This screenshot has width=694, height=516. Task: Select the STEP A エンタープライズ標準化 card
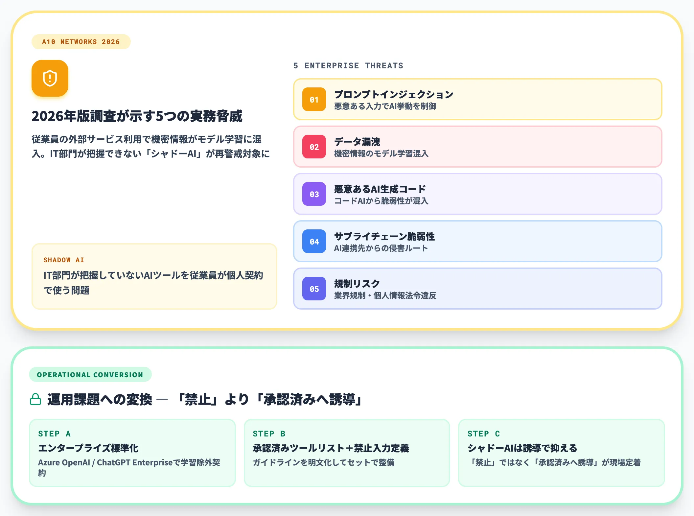pyautogui.click(x=132, y=453)
